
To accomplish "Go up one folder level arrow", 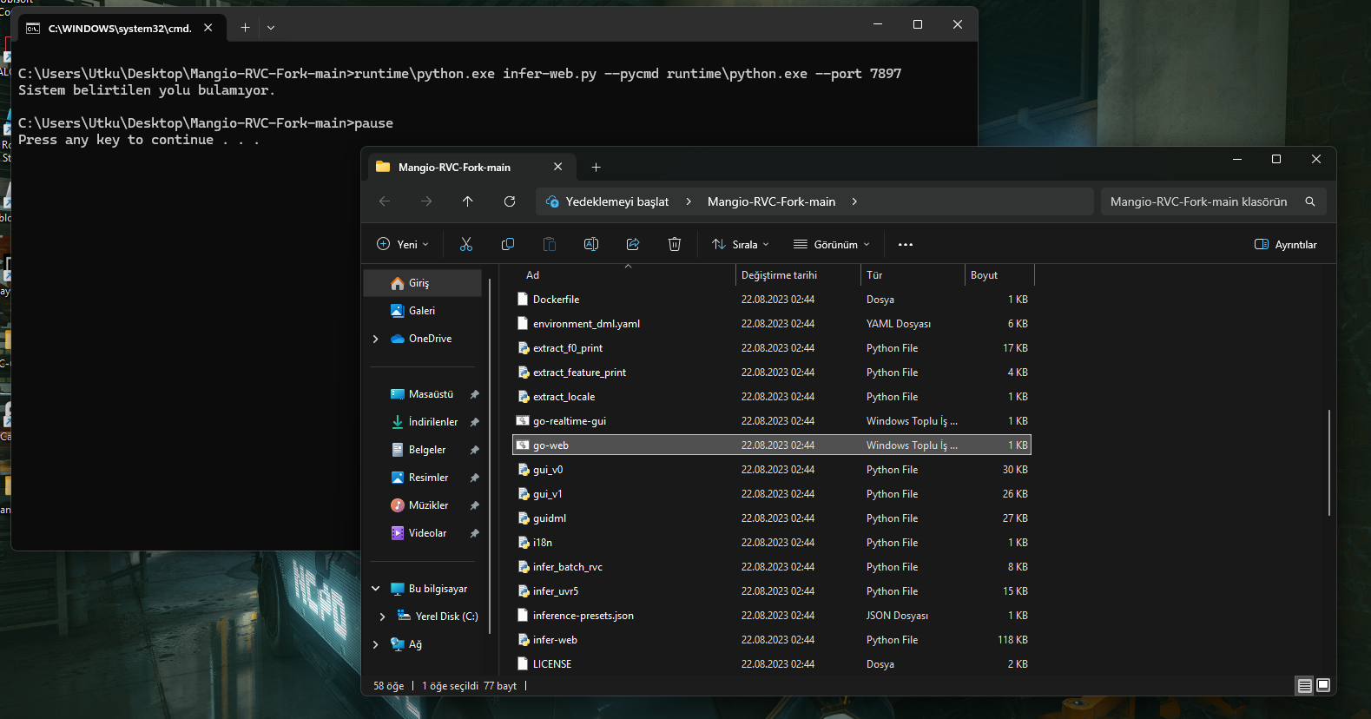I will (468, 201).
